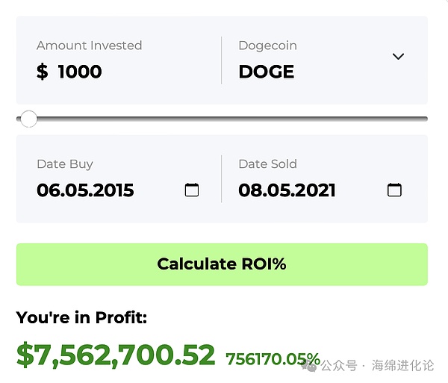Click the middle of the slider track
The height and width of the screenshot is (383, 448).
pos(223,119)
